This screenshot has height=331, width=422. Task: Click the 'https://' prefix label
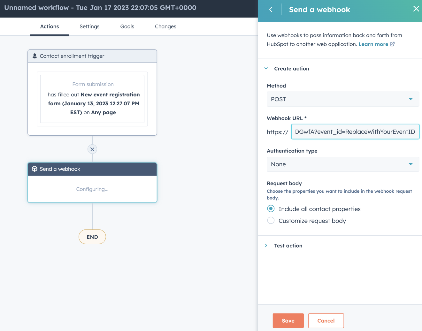[x=278, y=132]
